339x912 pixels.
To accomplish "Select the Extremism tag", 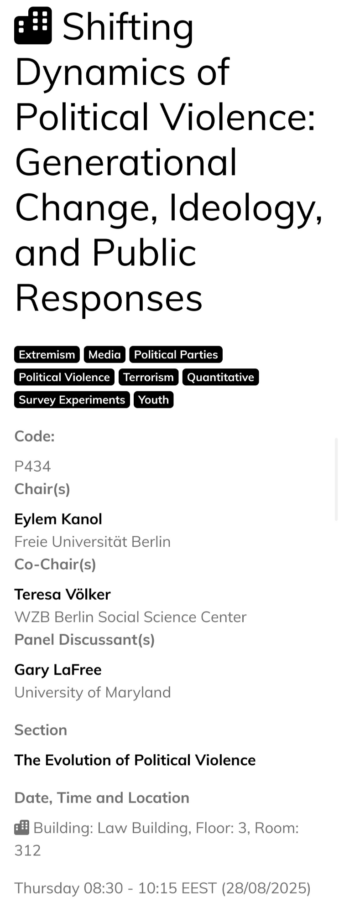I will [47, 354].
